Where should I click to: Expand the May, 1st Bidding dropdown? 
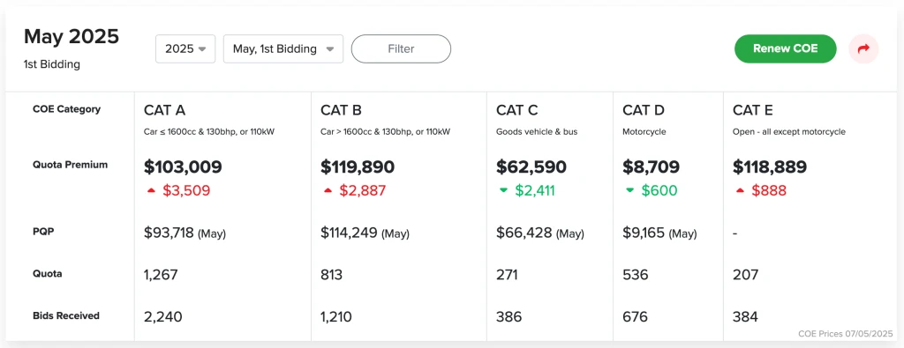point(283,48)
